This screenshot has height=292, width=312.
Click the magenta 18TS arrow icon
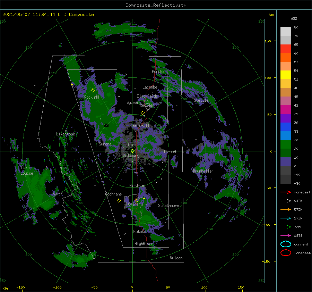pos(286,236)
